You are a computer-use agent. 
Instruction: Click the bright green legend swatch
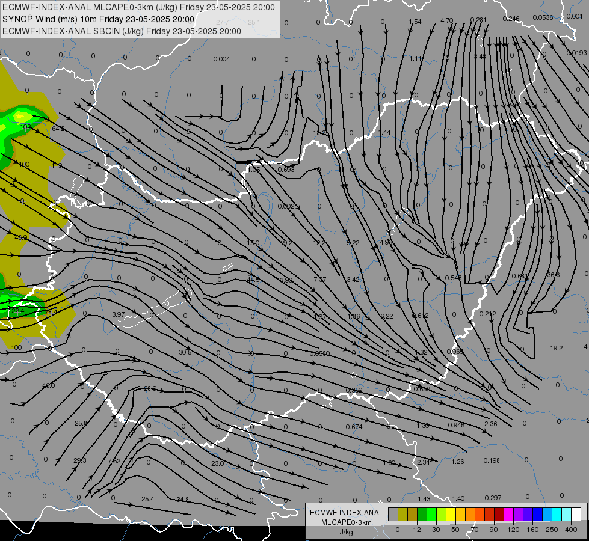(431, 515)
